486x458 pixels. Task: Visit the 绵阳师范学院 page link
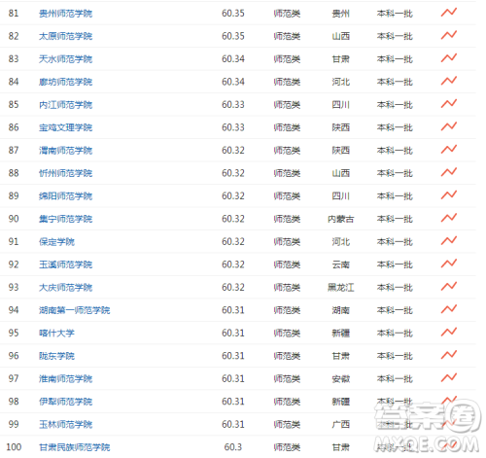coord(65,196)
